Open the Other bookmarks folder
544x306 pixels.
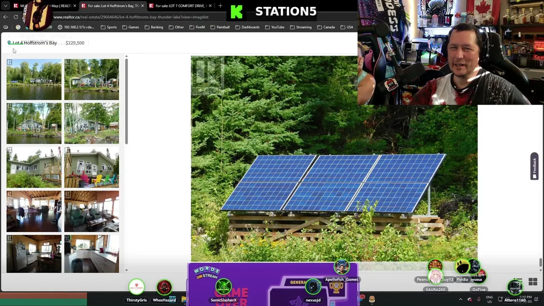click(x=176, y=27)
